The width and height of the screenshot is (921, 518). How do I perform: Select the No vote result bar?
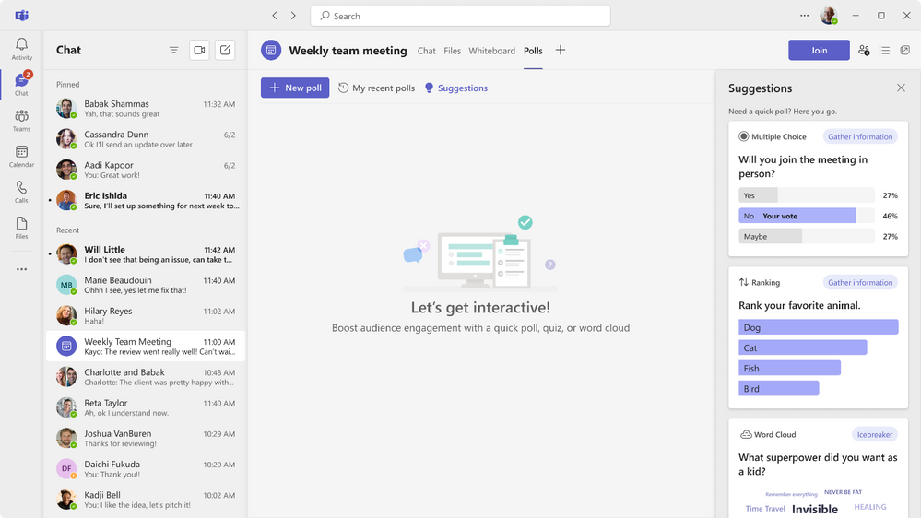point(807,216)
